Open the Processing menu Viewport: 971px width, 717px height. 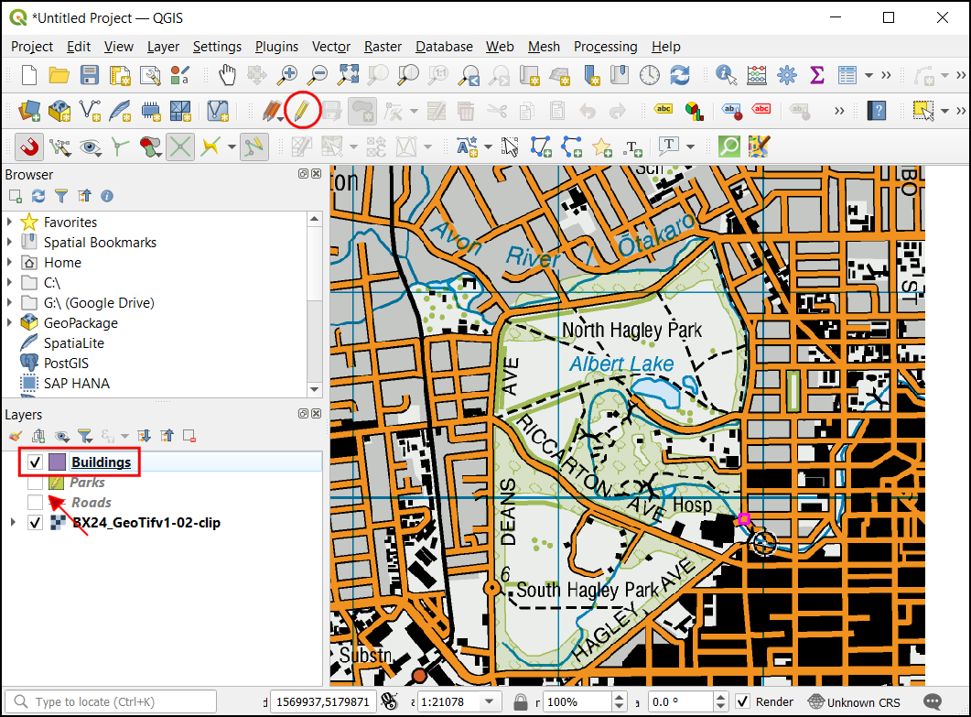pos(605,47)
